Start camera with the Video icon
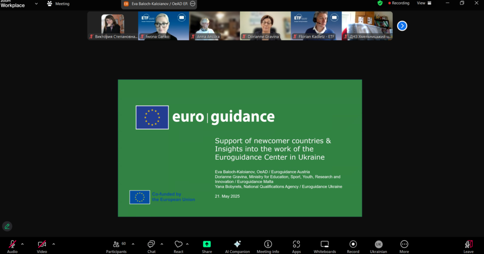Viewport: 484px width, 254px height. (x=42, y=244)
